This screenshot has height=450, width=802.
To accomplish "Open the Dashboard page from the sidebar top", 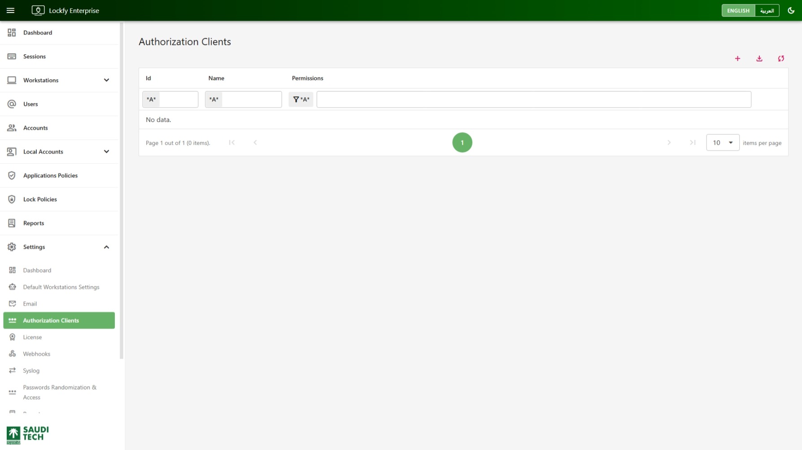I will pos(59,33).
